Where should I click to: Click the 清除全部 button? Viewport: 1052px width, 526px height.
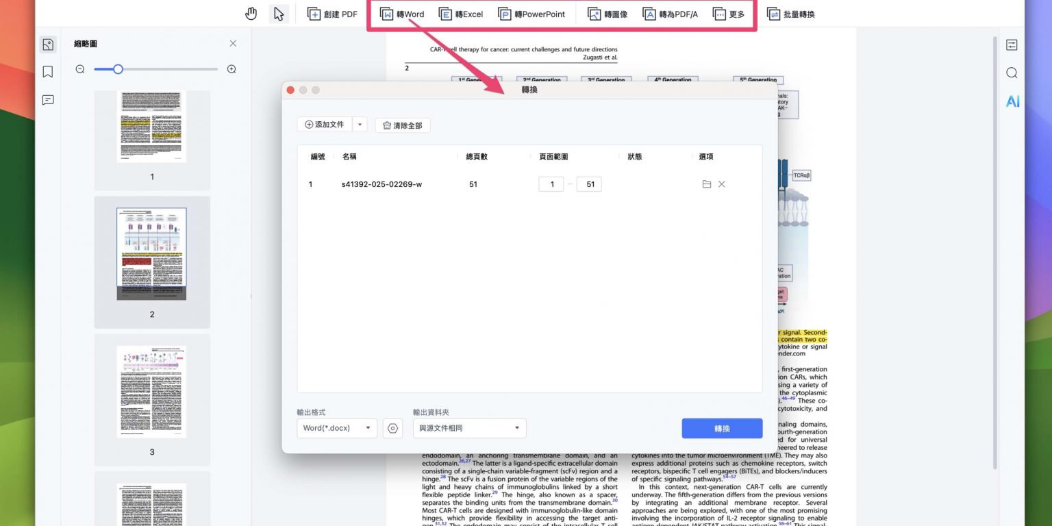(403, 125)
